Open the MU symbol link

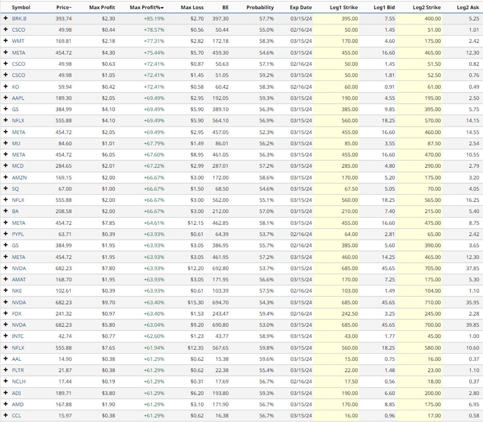coord(16,143)
